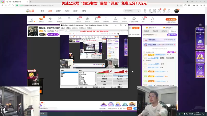Click the OBS stop recording button

click(119, 79)
